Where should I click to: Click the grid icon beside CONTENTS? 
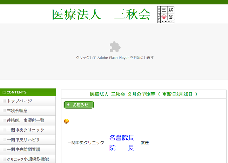tap(4, 92)
